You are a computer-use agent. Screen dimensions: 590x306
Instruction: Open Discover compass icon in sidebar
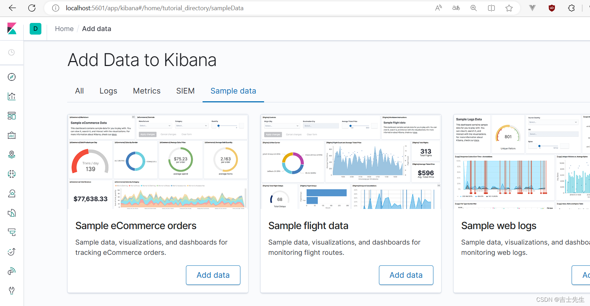pos(12,77)
